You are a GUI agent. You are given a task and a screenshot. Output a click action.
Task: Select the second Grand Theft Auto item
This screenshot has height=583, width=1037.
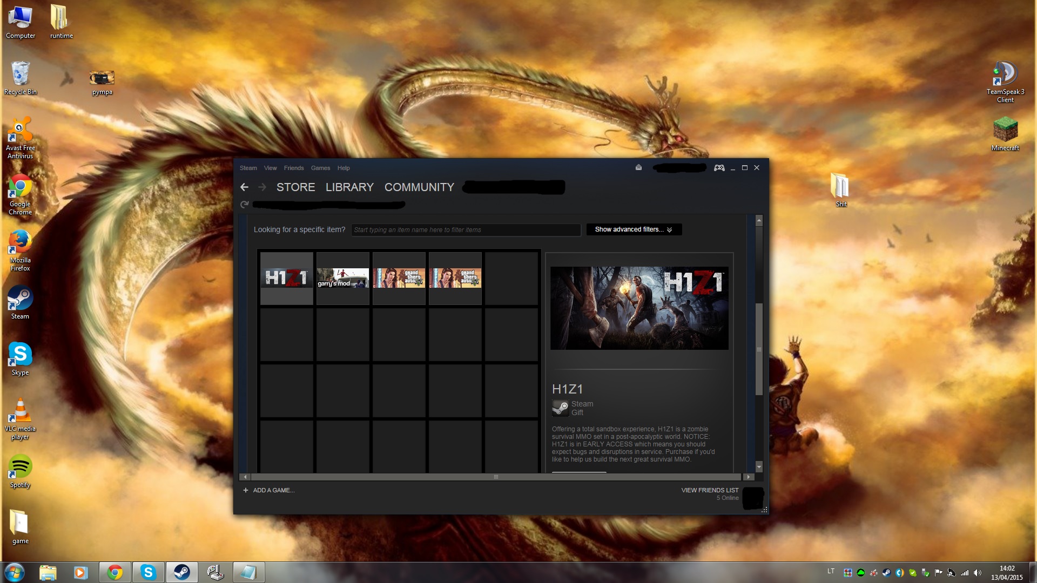(x=455, y=279)
